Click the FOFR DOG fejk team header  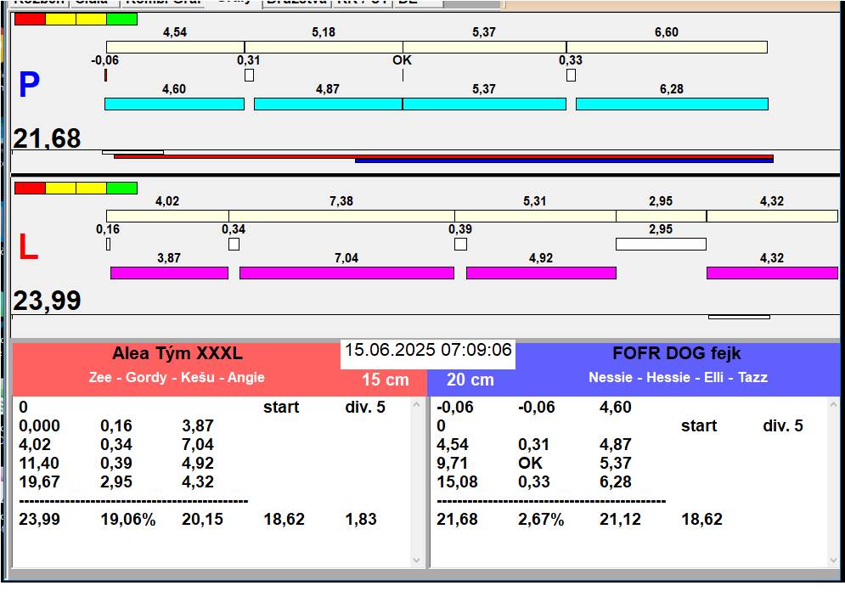pyautogui.click(x=677, y=354)
